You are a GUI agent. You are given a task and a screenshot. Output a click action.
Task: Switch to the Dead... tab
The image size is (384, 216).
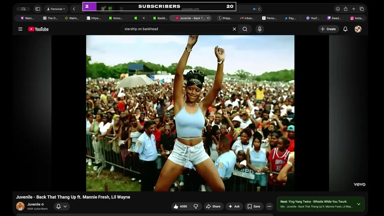[334, 18]
